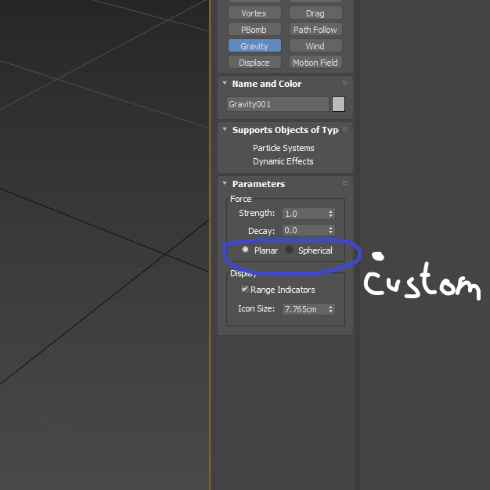Screen dimensions: 490x490
Task: Select the Drag space warp button
Action: [315, 13]
